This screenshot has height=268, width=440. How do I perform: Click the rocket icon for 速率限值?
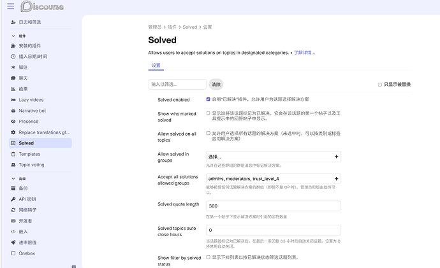click(13, 243)
